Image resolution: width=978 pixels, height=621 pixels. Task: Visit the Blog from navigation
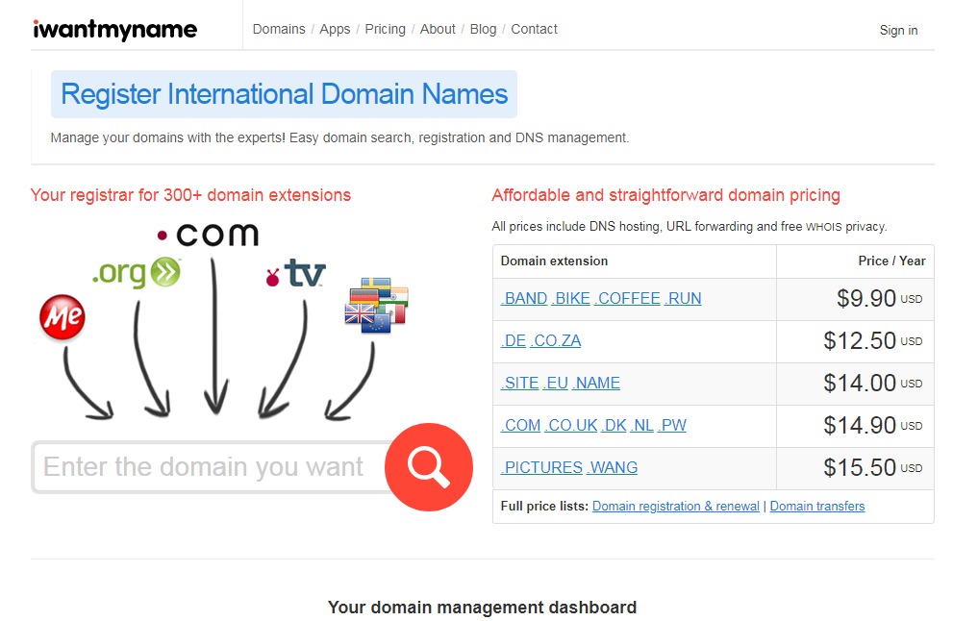tap(483, 29)
